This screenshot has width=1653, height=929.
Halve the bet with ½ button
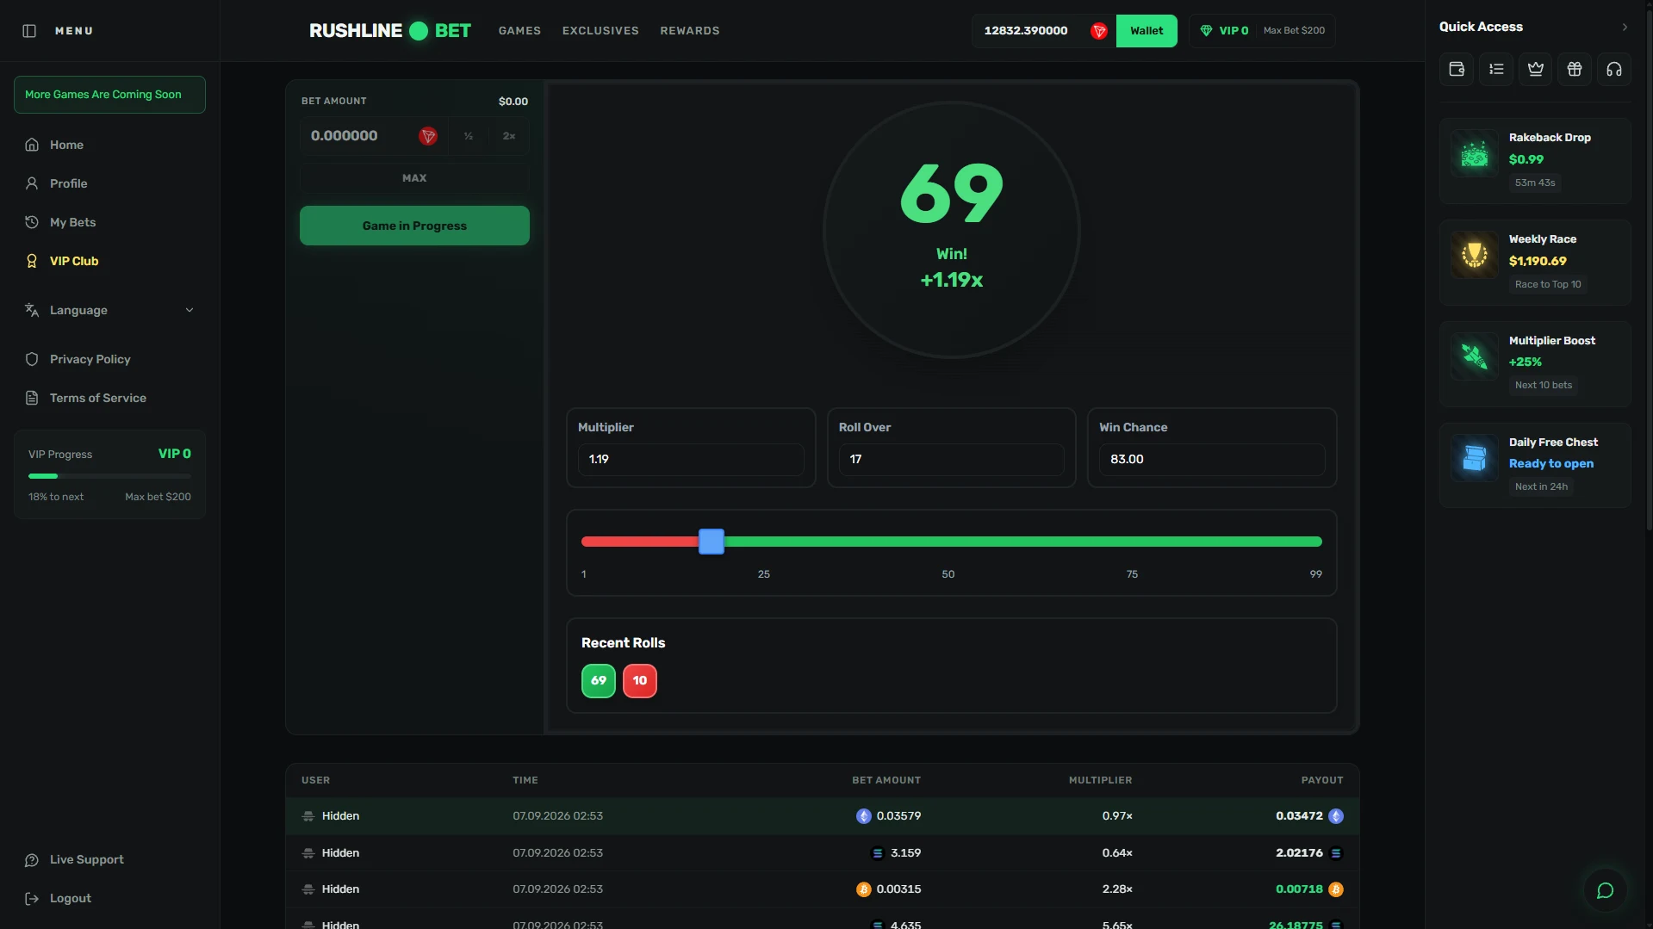click(x=469, y=136)
